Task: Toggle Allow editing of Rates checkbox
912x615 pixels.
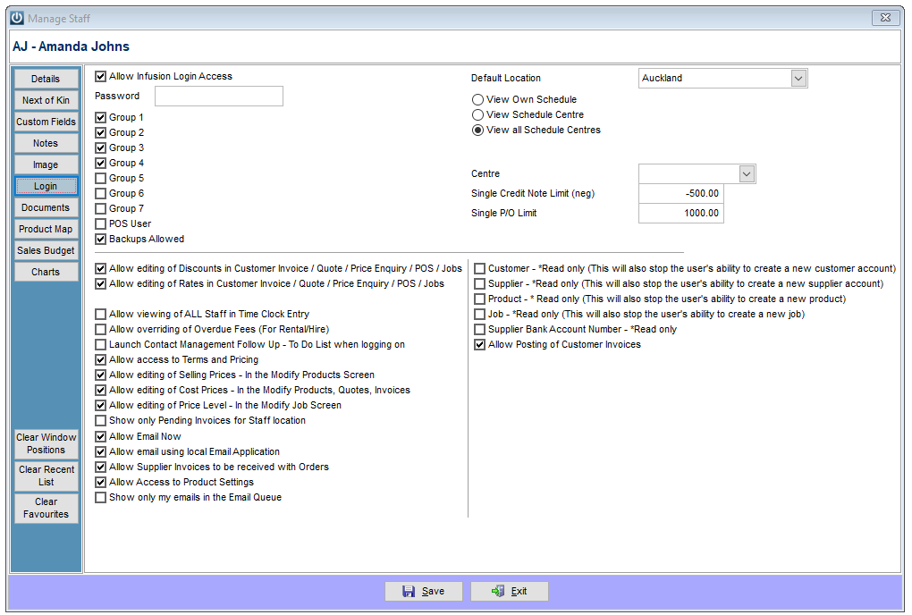Action: point(101,283)
